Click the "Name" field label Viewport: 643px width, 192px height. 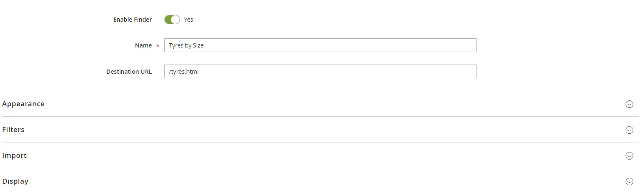pyautogui.click(x=143, y=45)
